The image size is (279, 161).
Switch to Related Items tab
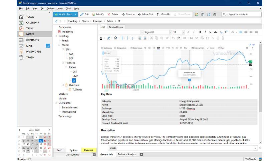(x=116, y=27)
